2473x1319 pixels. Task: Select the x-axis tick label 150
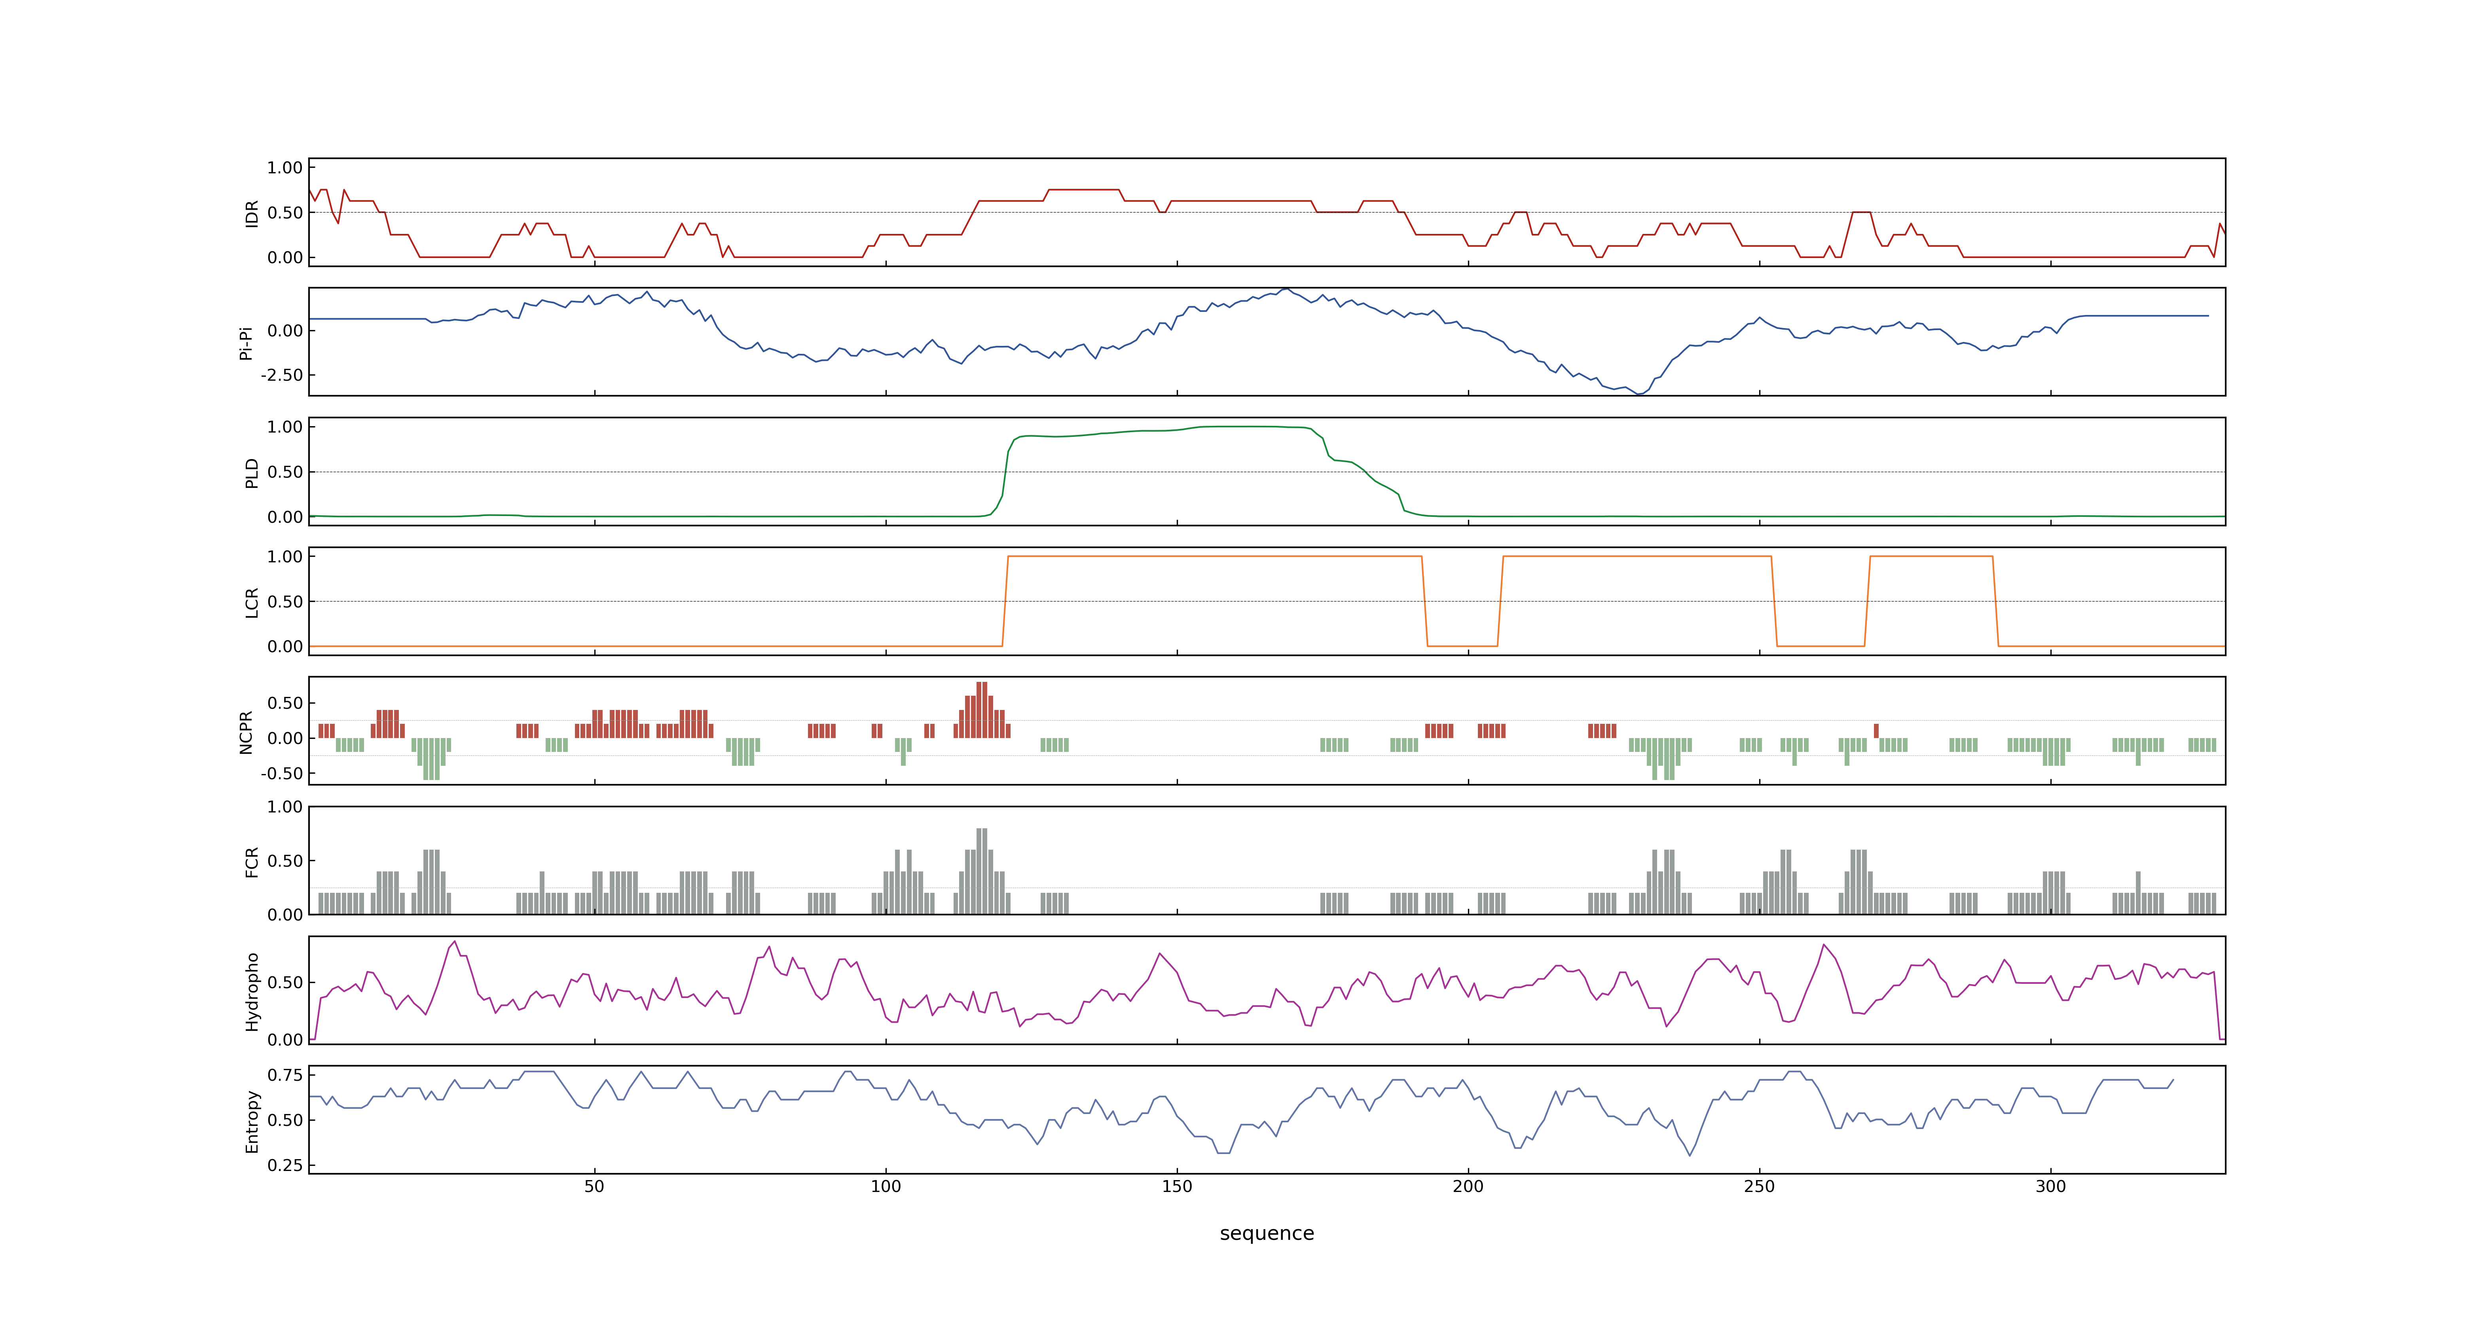pos(1177,1186)
